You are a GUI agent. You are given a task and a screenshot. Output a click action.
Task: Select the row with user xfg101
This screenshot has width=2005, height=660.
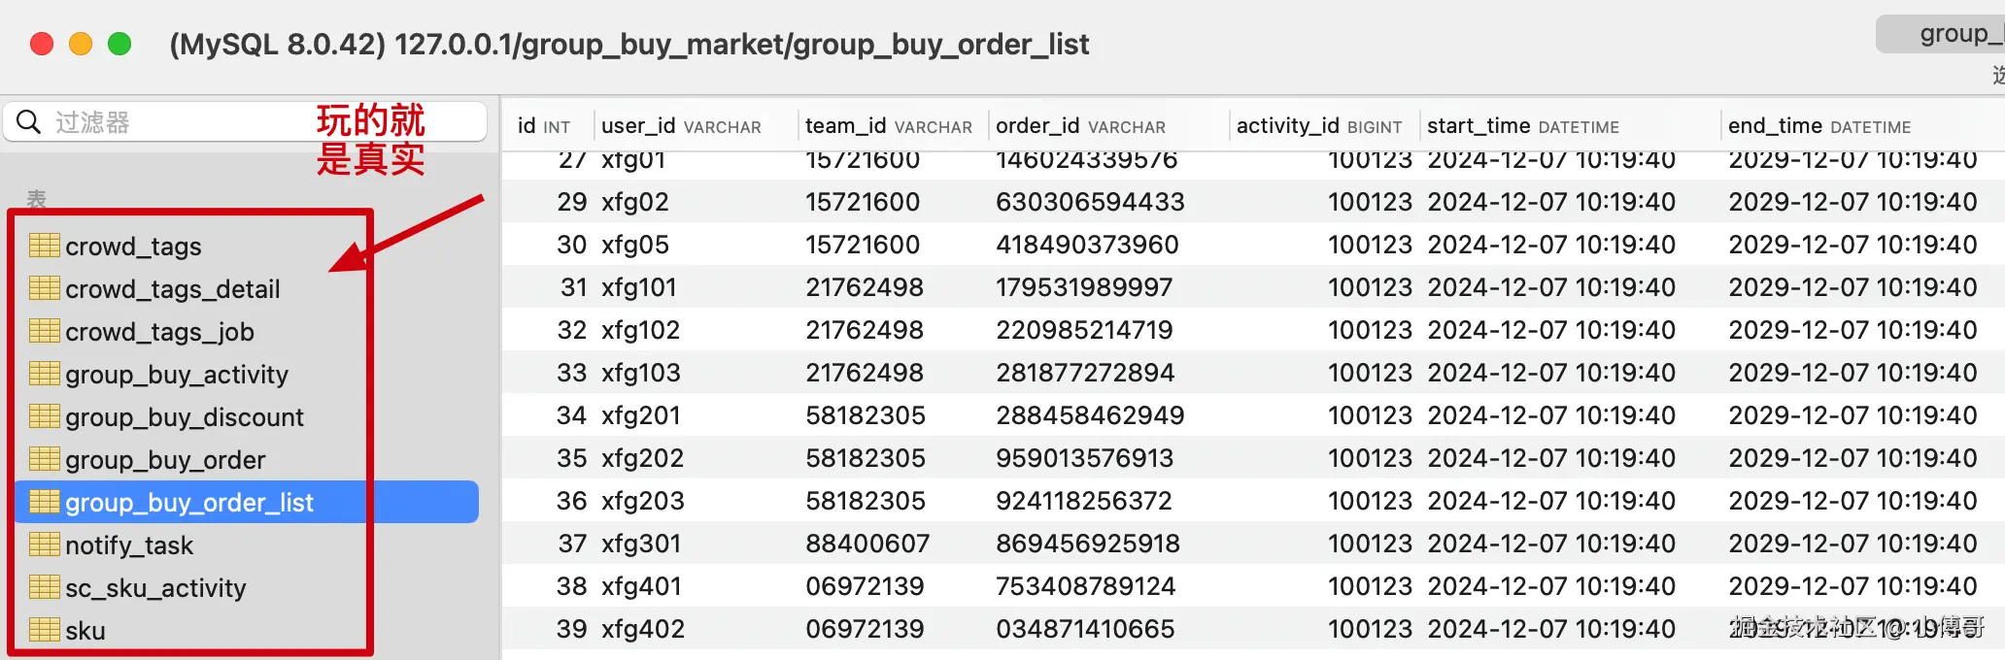[x=638, y=287]
